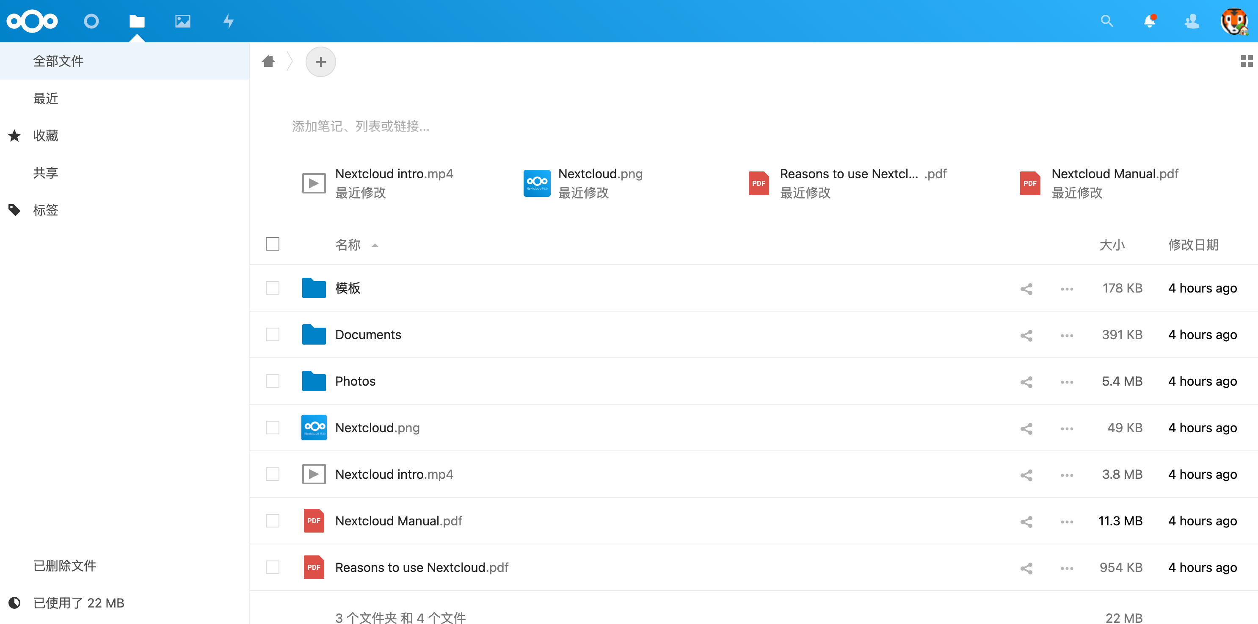Open more actions for Nextcloud.png
Image resolution: width=1258 pixels, height=624 pixels.
1067,428
